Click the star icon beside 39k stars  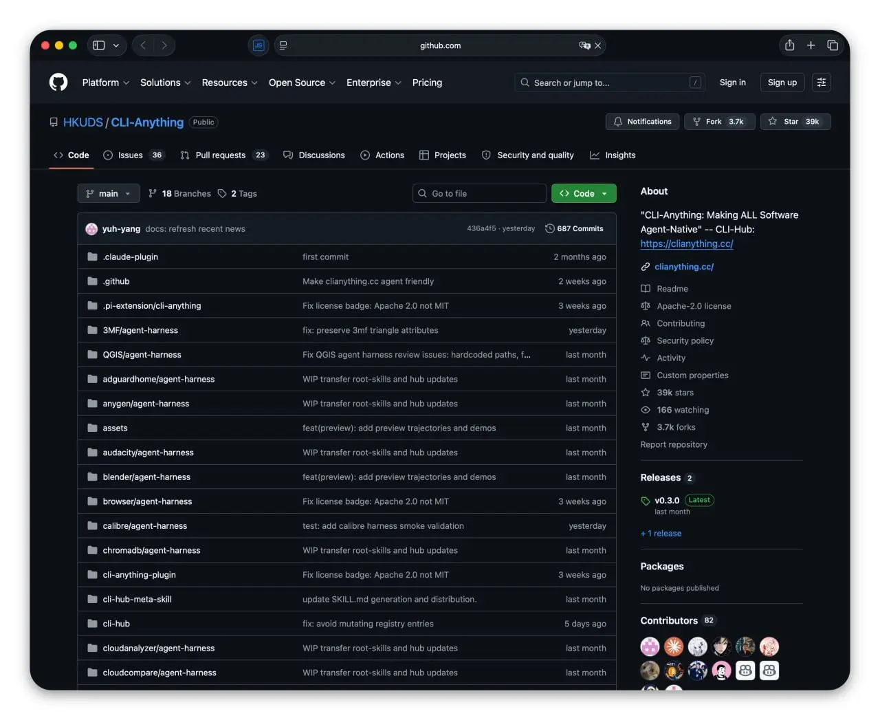point(645,393)
